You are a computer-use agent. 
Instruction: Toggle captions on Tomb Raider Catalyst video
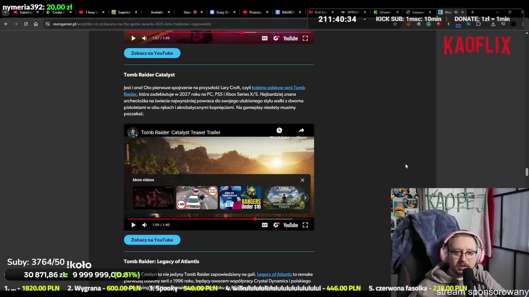[264, 225]
